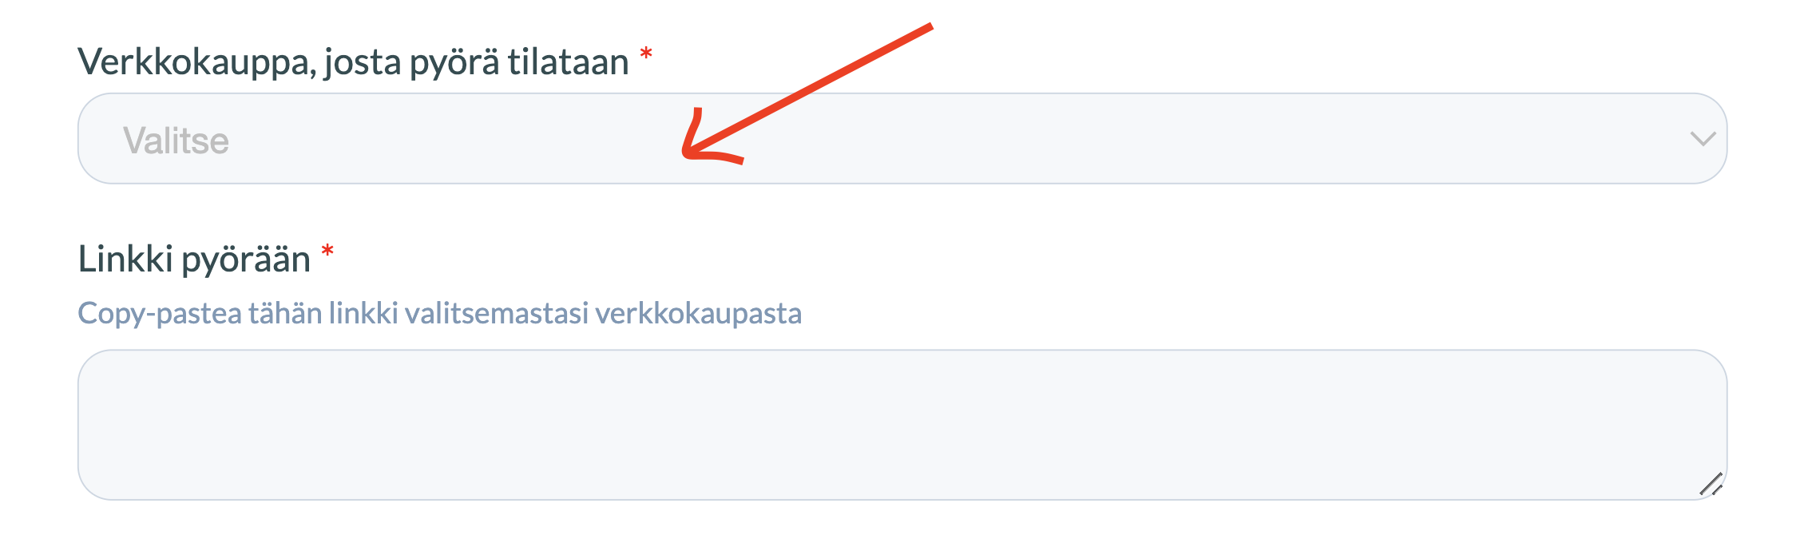Click the red asterisk after "tilataan"
Viewport: 1808px width, 551px height.
click(x=646, y=54)
